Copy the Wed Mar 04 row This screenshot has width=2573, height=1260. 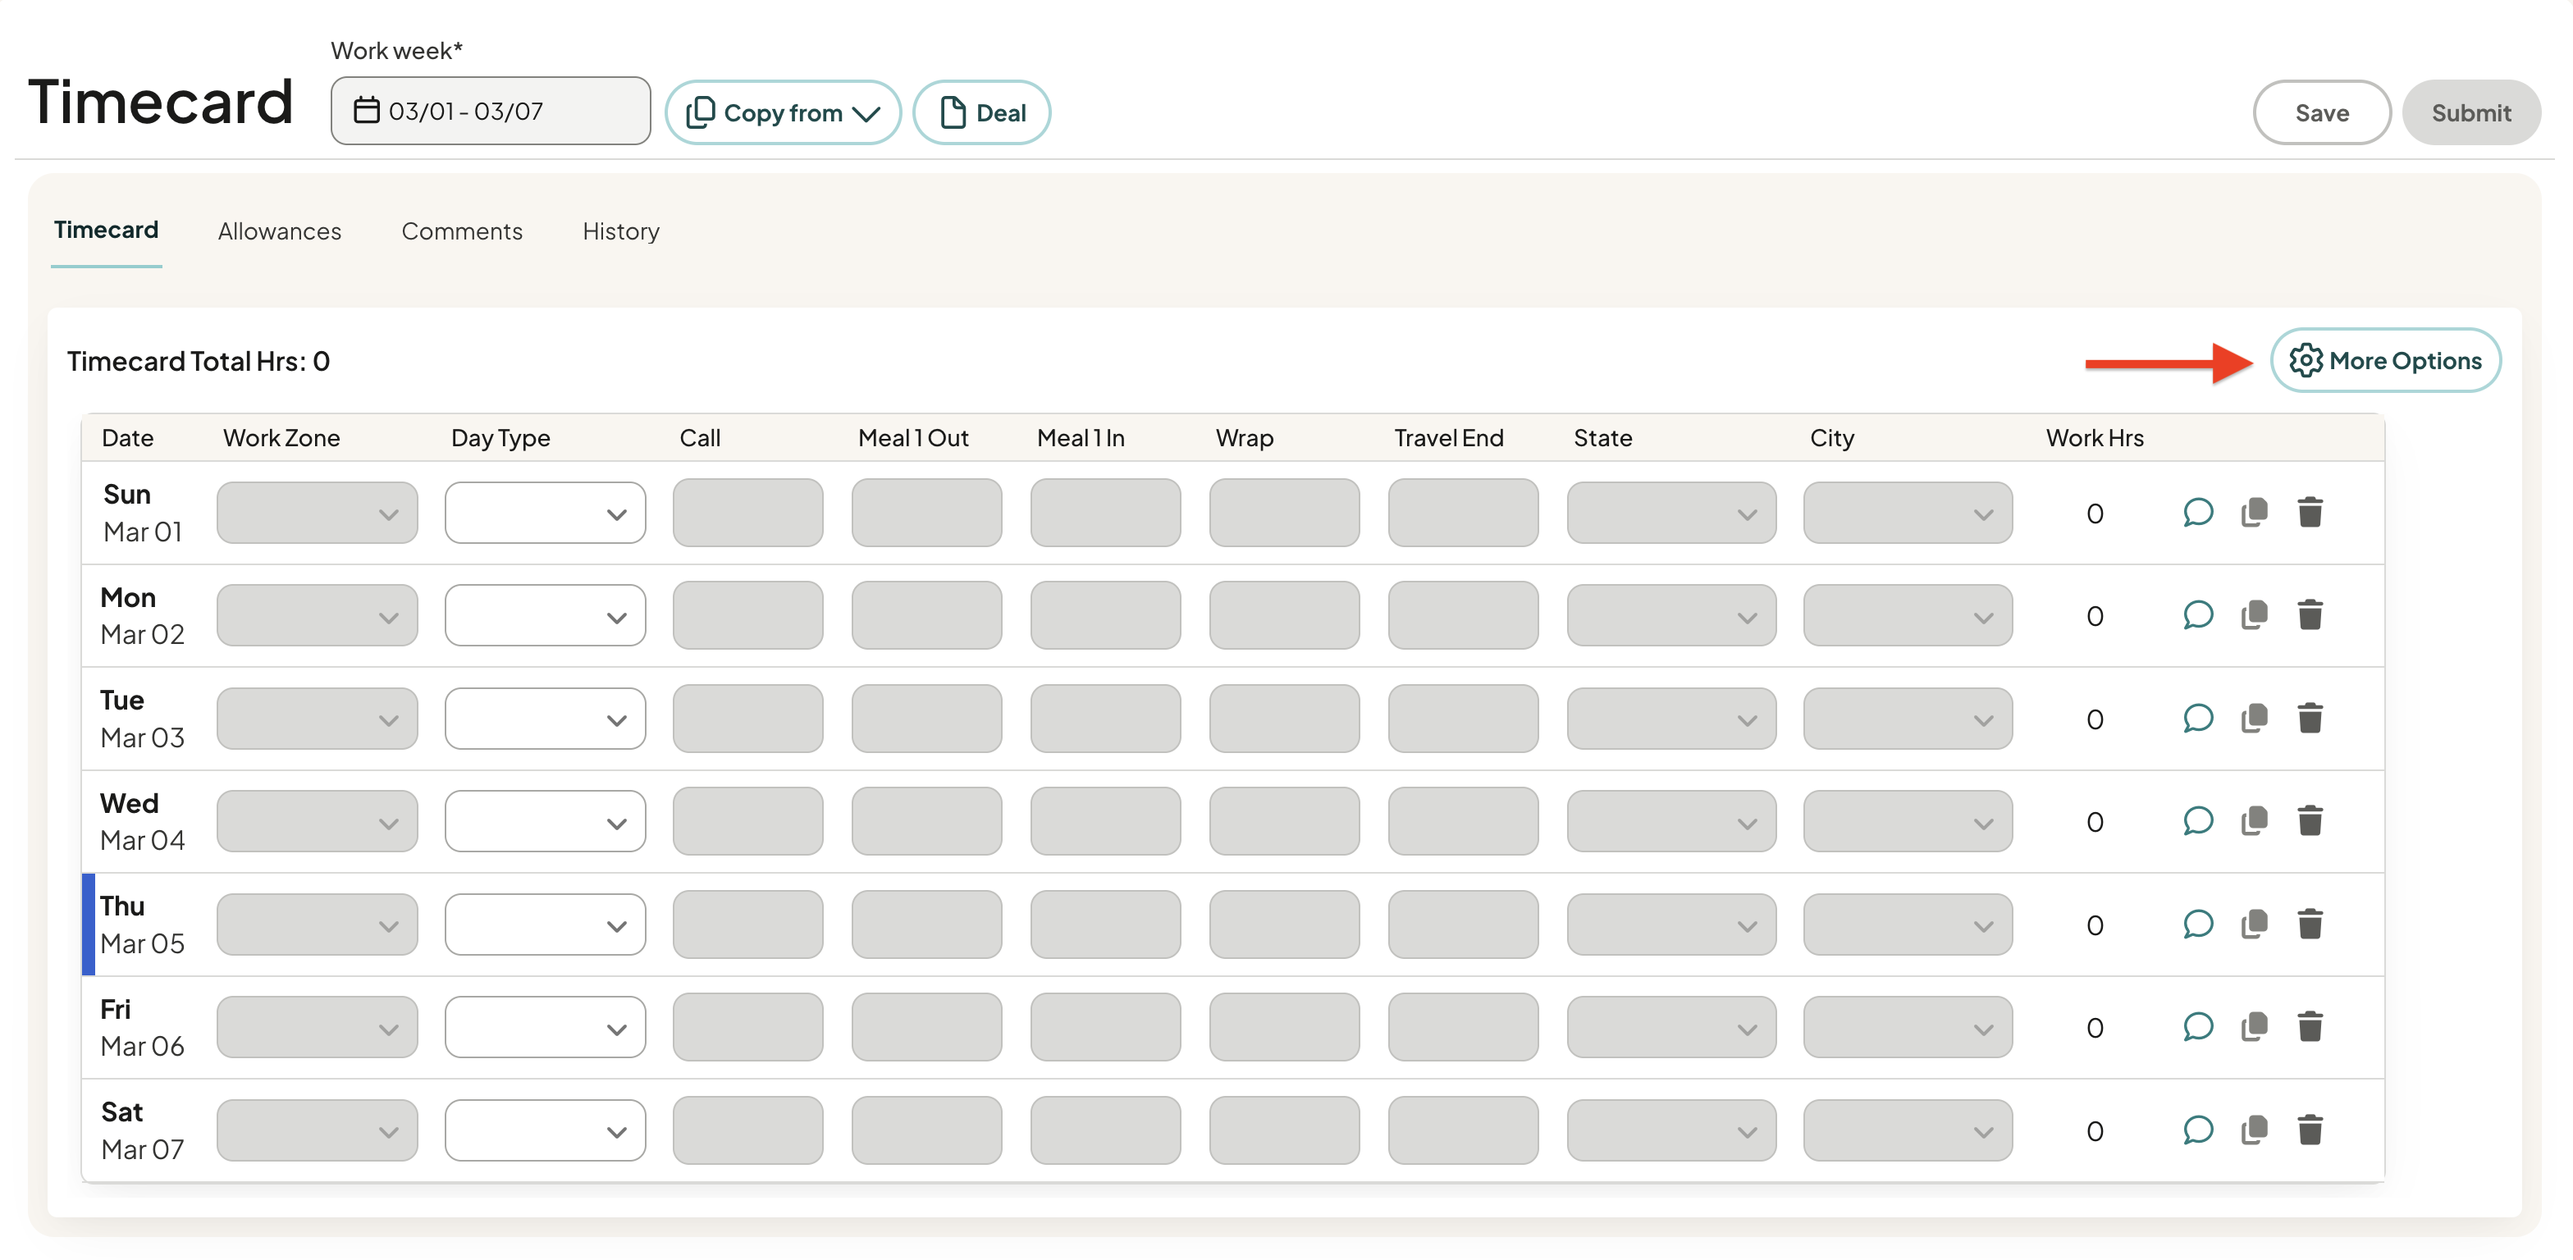click(x=2255, y=820)
